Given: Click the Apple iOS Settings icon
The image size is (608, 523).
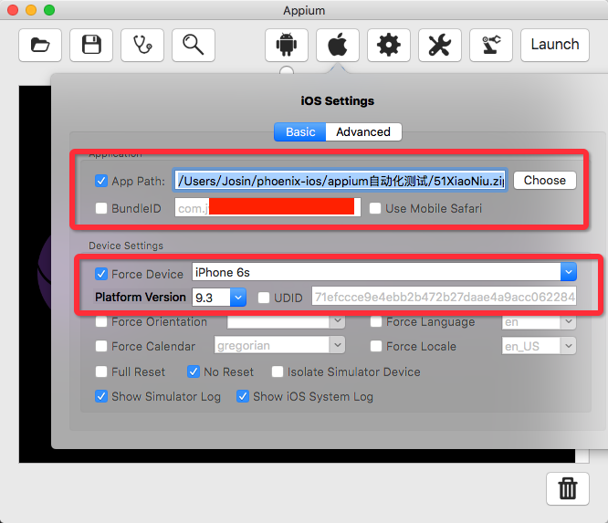Looking at the screenshot, I should pos(338,45).
